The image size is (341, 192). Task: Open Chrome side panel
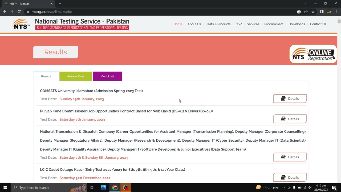pos(322,12)
